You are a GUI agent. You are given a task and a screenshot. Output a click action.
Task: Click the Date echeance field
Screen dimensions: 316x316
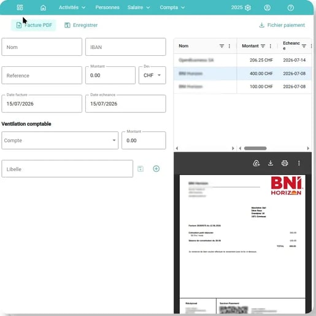(x=126, y=104)
